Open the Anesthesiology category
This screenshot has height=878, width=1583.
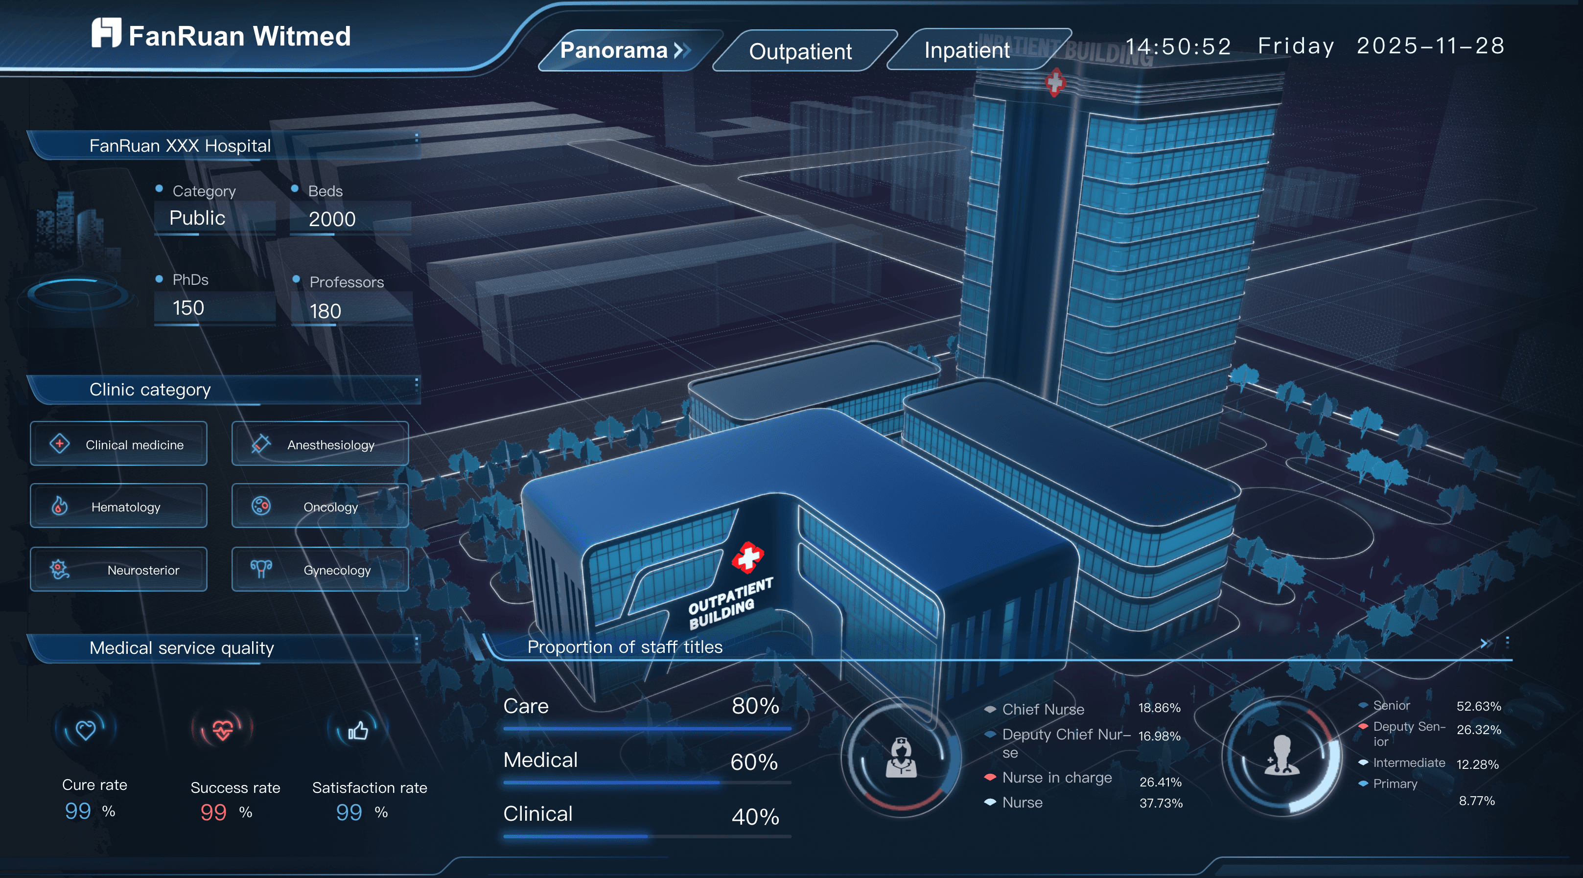(x=320, y=443)
